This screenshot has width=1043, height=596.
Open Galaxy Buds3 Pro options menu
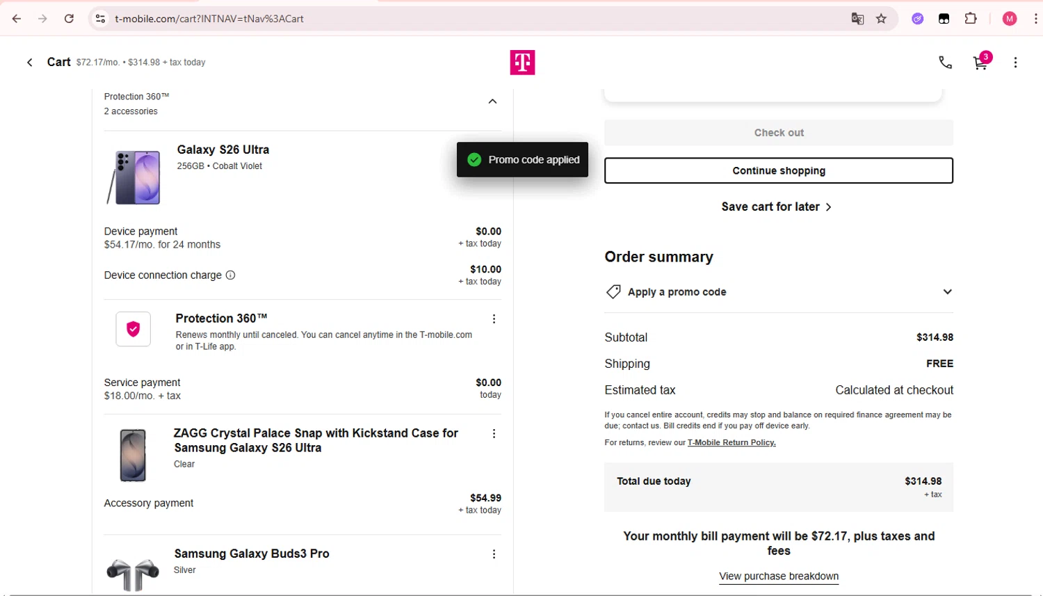coord(494,554)
